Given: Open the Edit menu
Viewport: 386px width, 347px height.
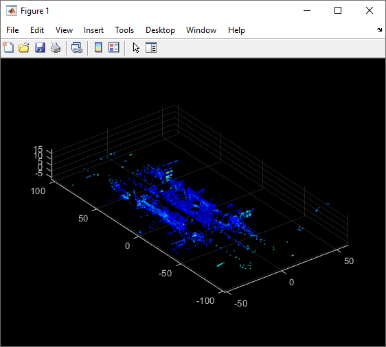Looking at the screenshot, I should tap(37, 30).
